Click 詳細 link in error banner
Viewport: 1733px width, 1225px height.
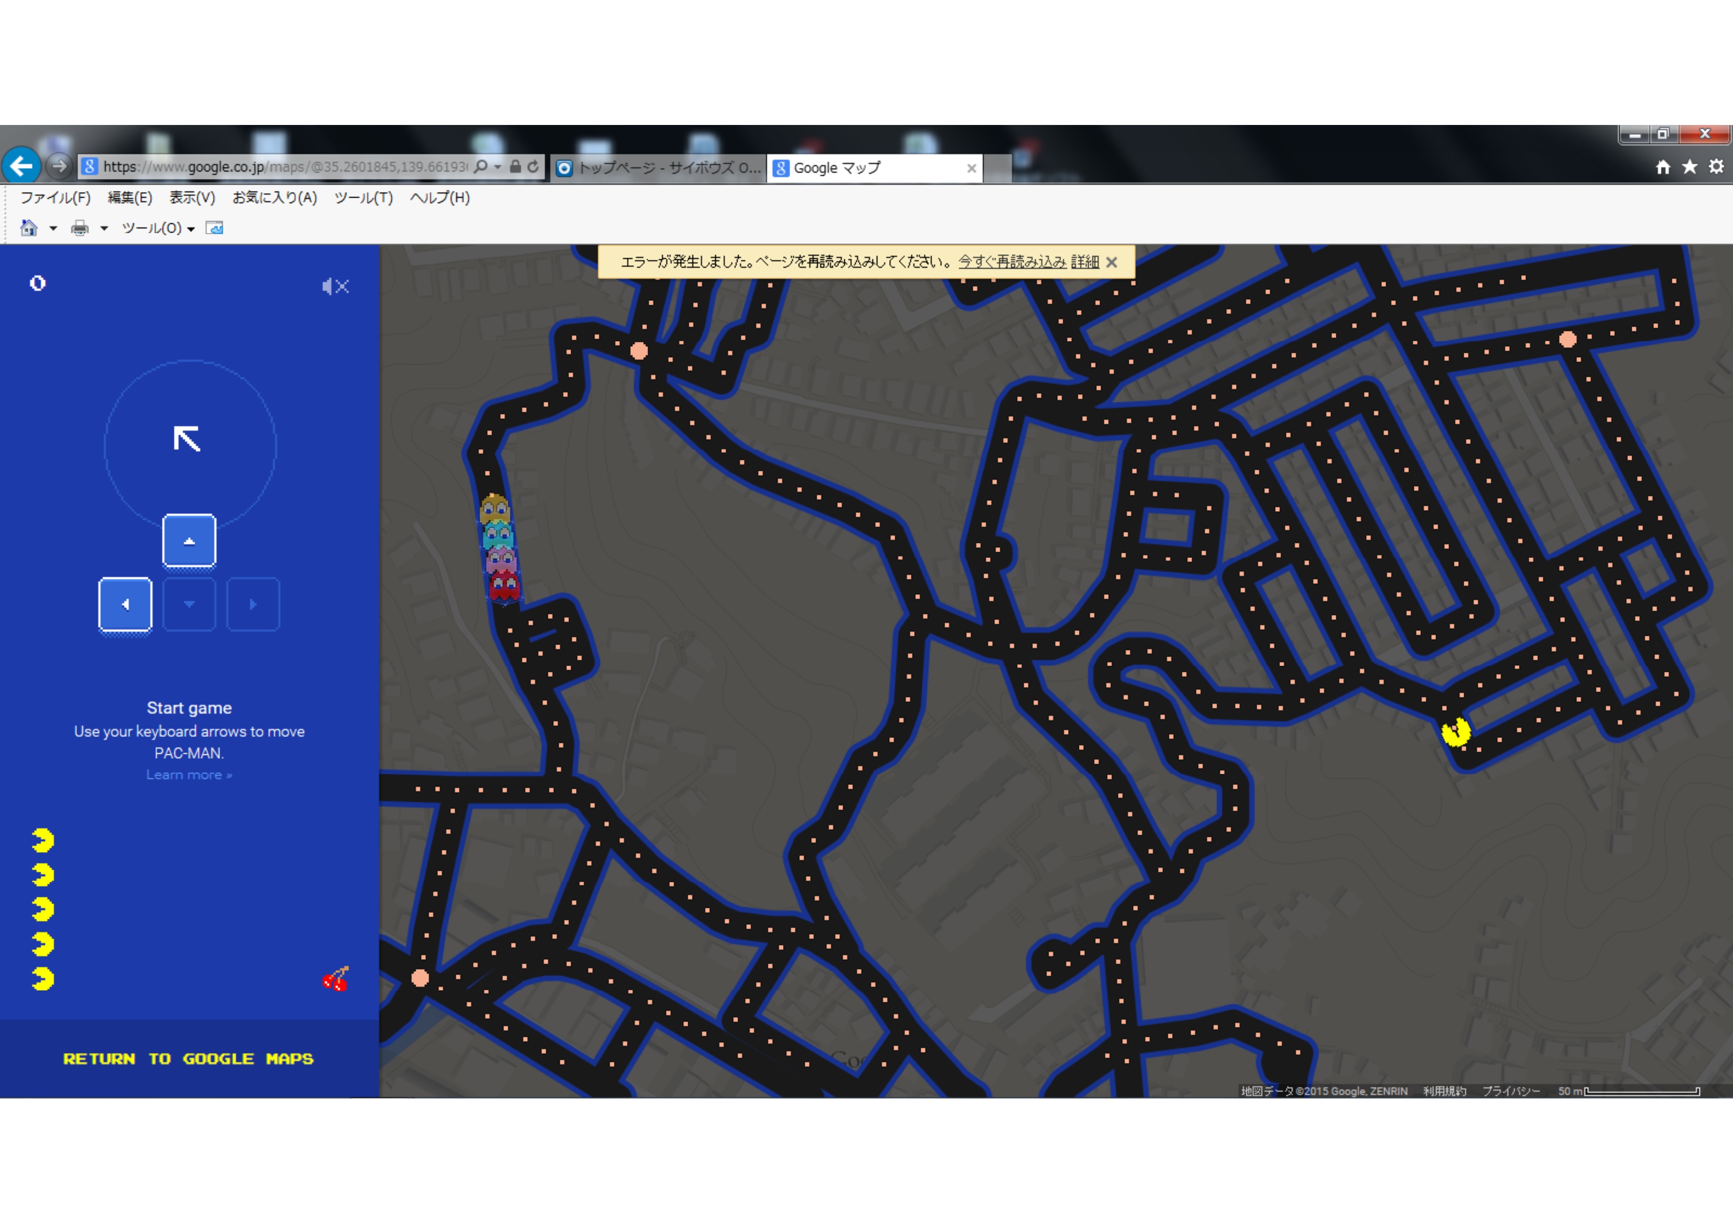[1085, 262]
